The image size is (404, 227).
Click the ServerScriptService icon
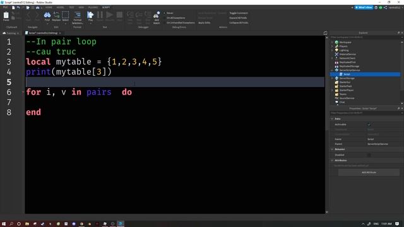point(336,70)
